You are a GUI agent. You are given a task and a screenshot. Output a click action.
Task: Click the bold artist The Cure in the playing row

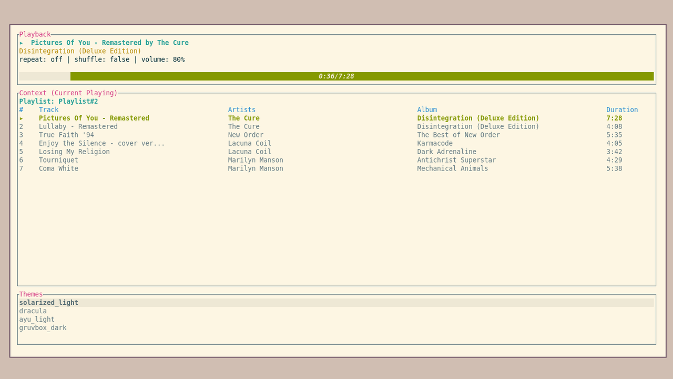244,118
